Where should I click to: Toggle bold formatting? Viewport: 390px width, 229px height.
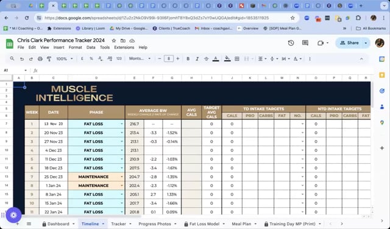pyautogui.click(x=188, y=58)
